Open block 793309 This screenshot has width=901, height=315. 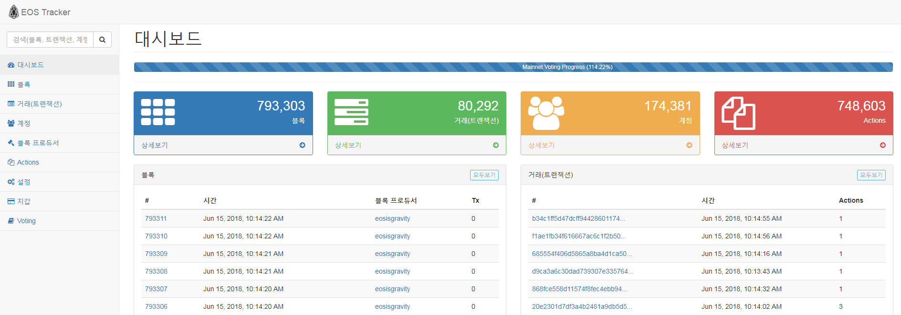tap(156, 254)
